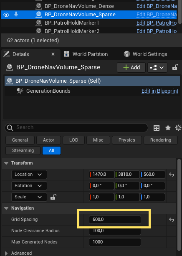Click Location Y field 3810,0

click(127, 175)
